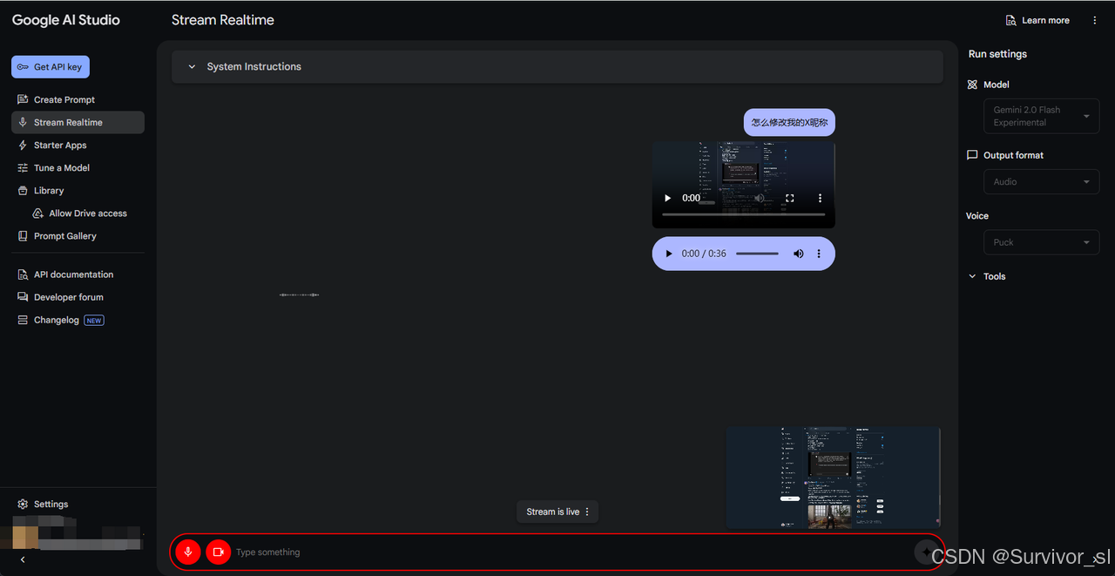Click the Type something input field
The width and height of the screenshot is (1115, 576).
(x=571, y=552)
